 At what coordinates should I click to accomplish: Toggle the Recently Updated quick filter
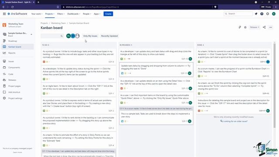point(109,36)
